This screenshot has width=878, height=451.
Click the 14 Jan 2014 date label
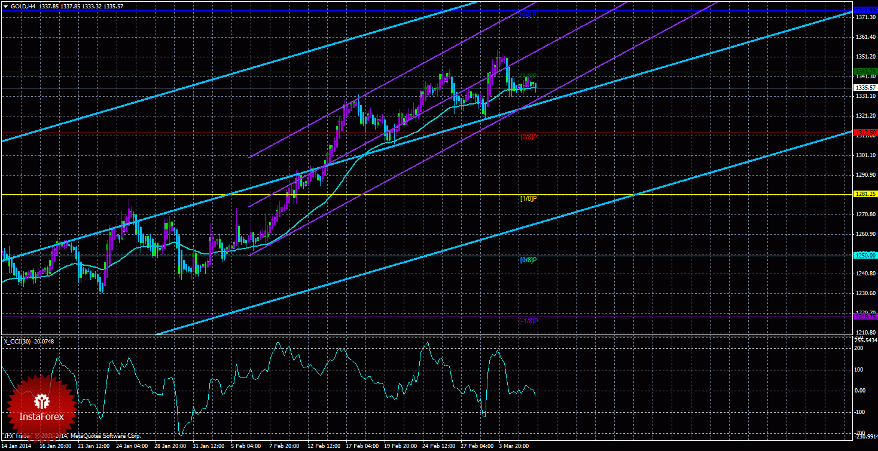pos(16,446)
